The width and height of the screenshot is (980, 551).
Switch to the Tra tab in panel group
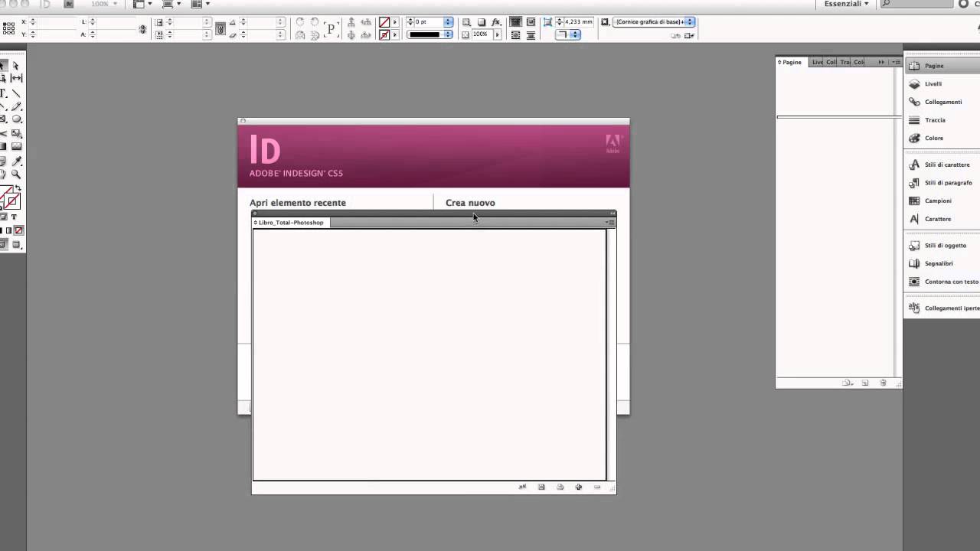tap(844, 62)
